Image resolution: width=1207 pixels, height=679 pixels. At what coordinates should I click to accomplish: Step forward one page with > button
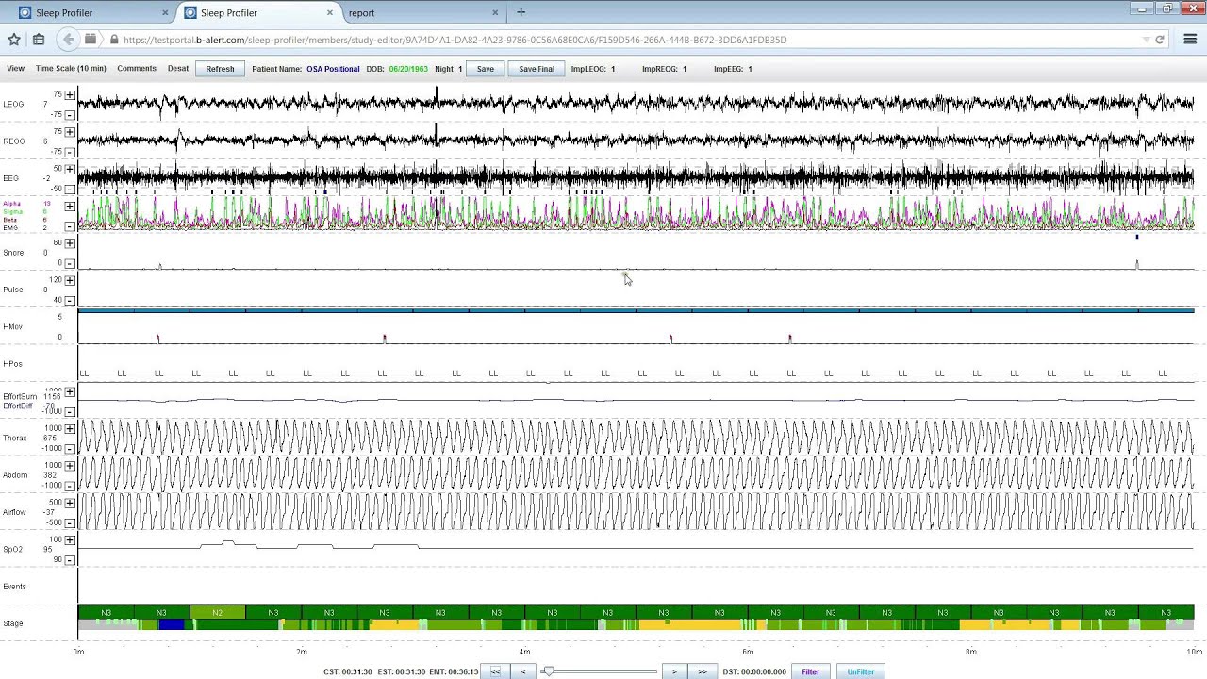point(674,671)
